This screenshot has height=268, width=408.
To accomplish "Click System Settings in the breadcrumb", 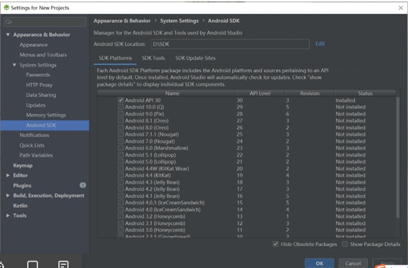I will (179, 21).
